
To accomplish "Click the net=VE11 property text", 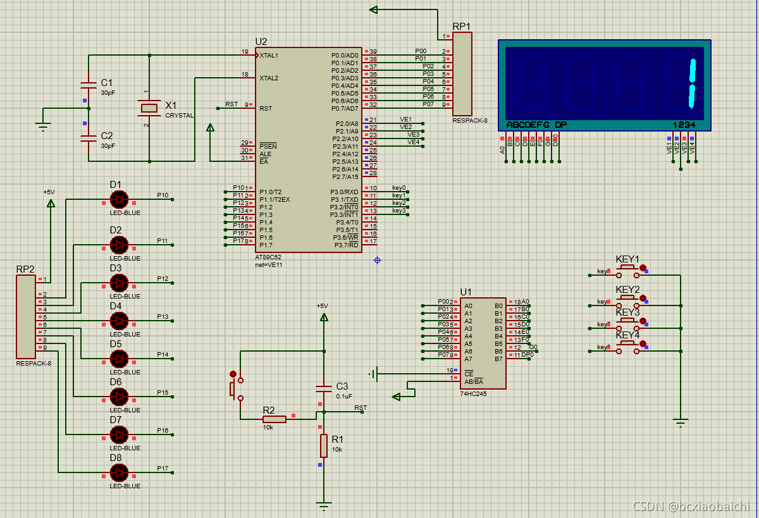I will point(269,265).
